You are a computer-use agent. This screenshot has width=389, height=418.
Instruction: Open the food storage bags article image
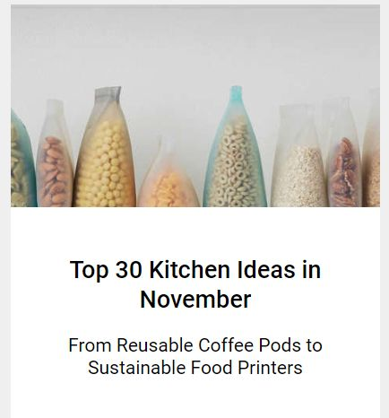[195, 106]
